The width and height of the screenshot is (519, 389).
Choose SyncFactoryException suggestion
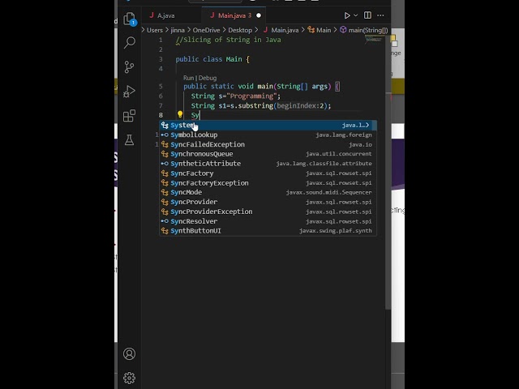[x=268, y=182]
